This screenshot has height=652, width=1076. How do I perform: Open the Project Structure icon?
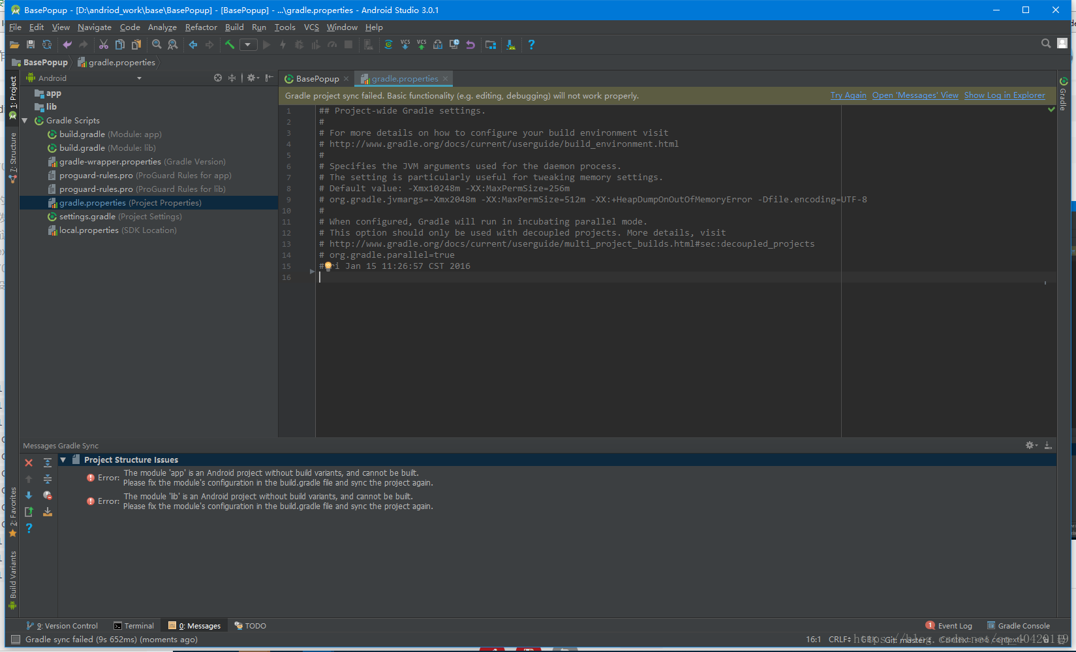(x=491, y=45)
